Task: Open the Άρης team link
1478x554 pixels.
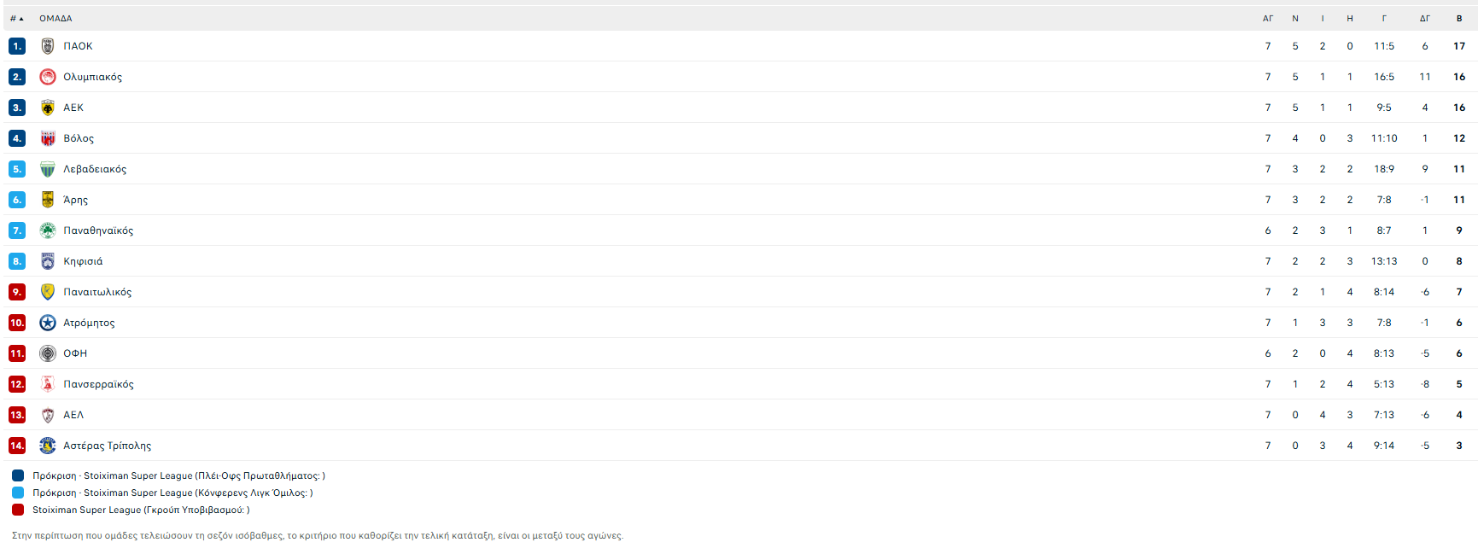Action: tap(75, 200)
